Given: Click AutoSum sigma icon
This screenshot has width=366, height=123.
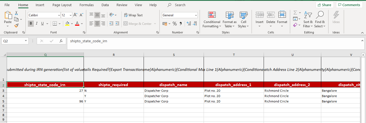Looking at the screenshot, I should [x=295, y=13].
